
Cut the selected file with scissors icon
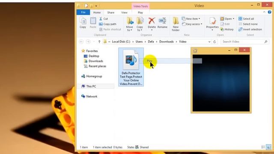click(104, 19)
